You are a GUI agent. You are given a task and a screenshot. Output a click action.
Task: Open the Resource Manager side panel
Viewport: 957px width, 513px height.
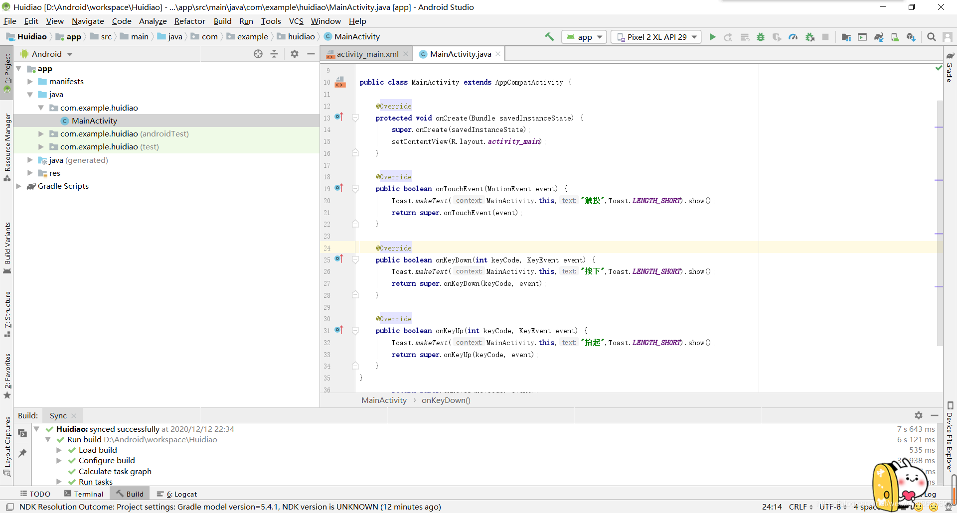pos(7,147)
